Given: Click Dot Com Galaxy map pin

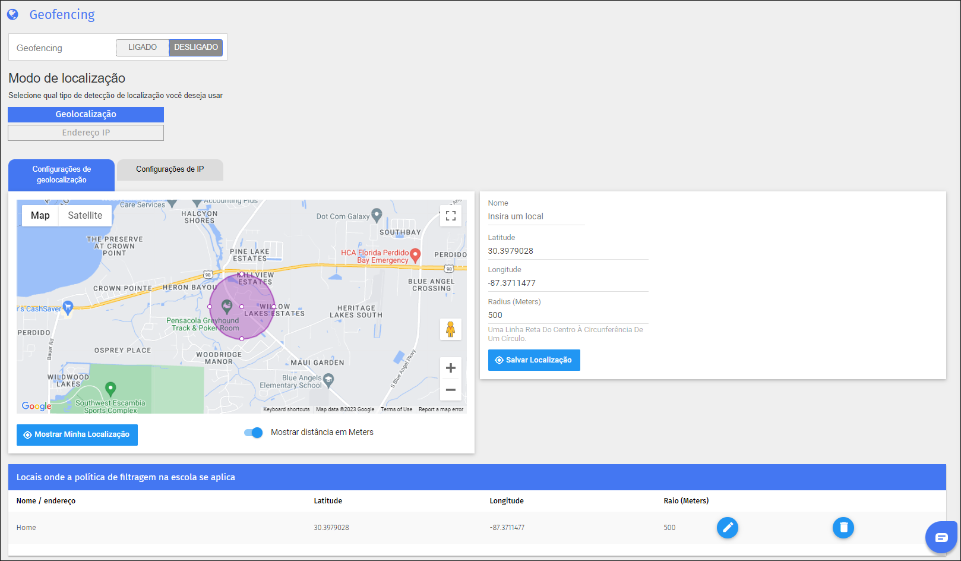Looking at the screenshot, I should (x=377, y=215).
